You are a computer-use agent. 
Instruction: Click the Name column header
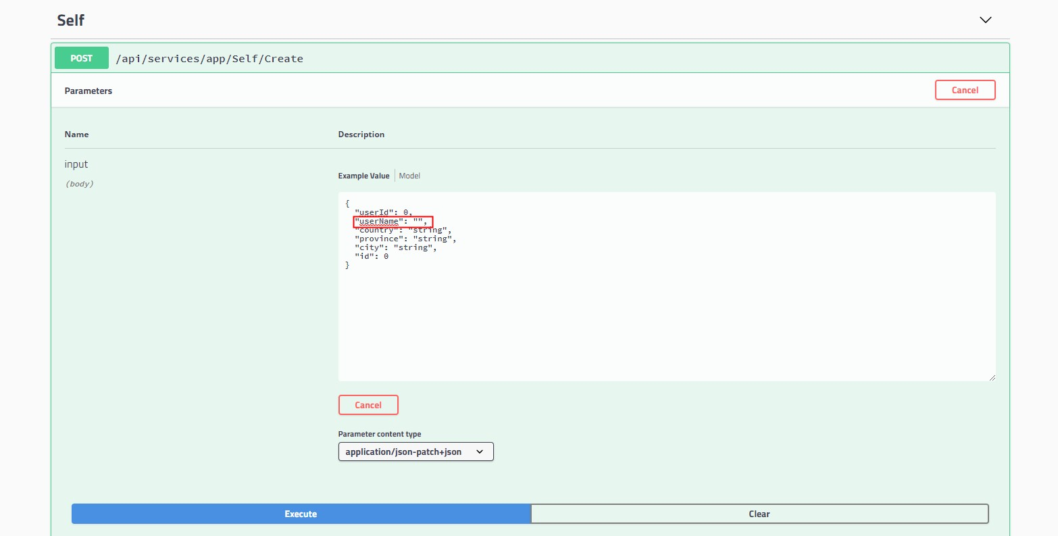[x=76, y=135]
